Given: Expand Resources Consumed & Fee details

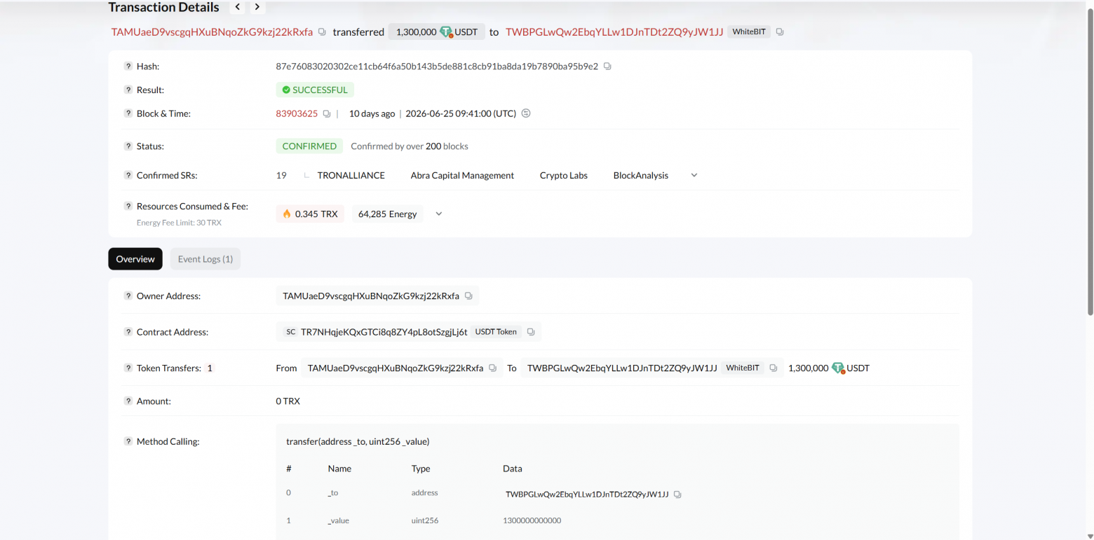Looking at the screenshot, I should point(439,214).
